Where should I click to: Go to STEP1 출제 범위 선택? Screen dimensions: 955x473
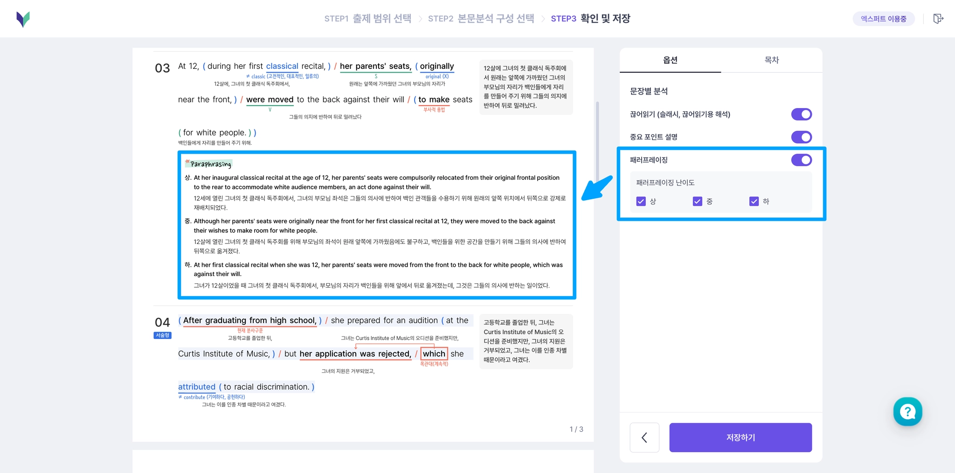coord(368,19)
